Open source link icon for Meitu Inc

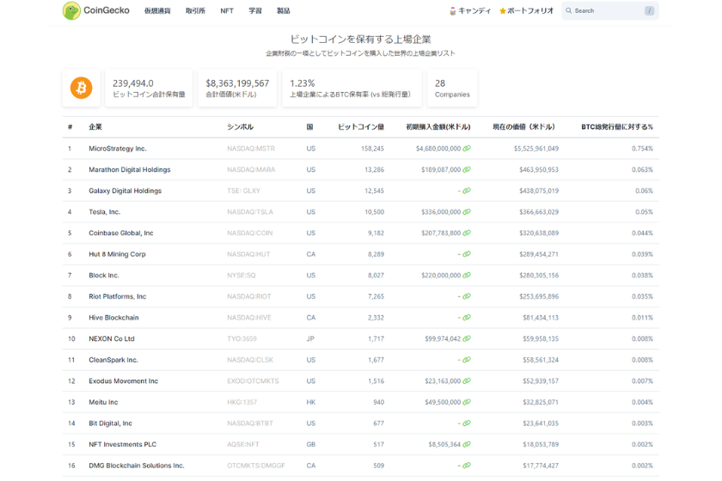pos(467,402)
